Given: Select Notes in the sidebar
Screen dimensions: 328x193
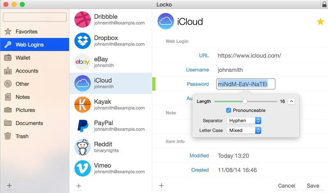Looking at the screenshot, I should click(x=35, y=97).
